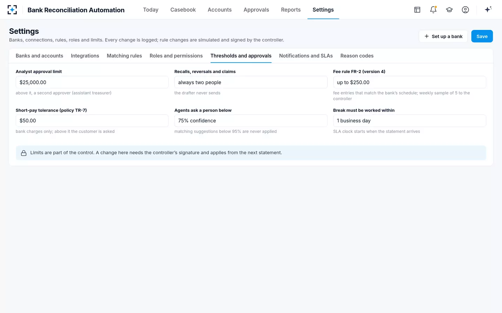Navigate to Accounts
This screenshot has width=502, height=313.
coord(220,10)
